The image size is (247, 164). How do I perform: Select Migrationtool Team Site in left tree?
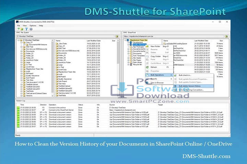35,69
